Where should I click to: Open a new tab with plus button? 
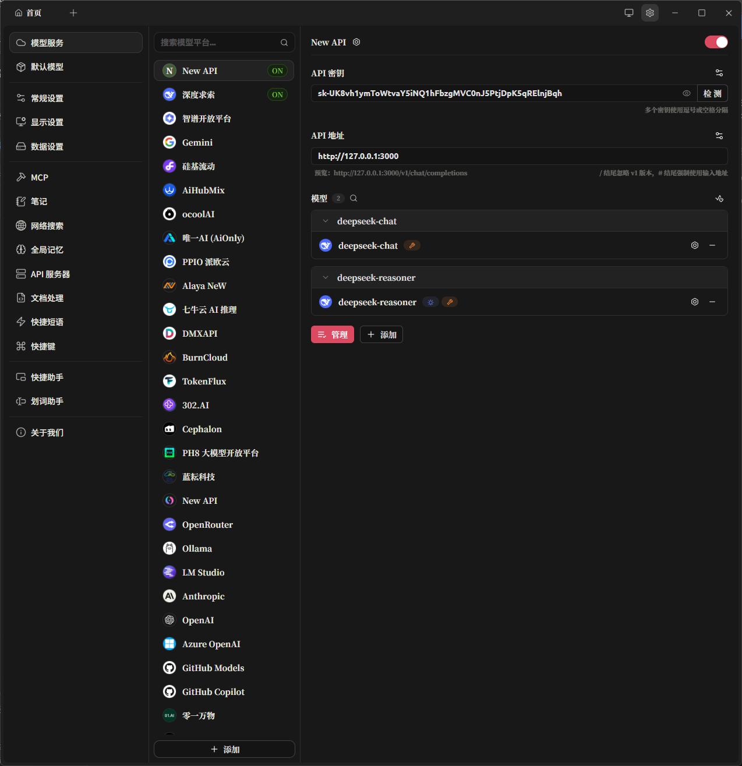[73, 13]
